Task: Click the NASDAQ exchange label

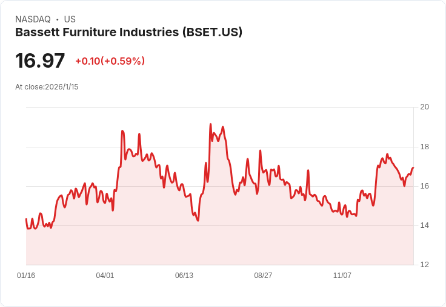Action: pyautogui.click(x=33, y=19)
